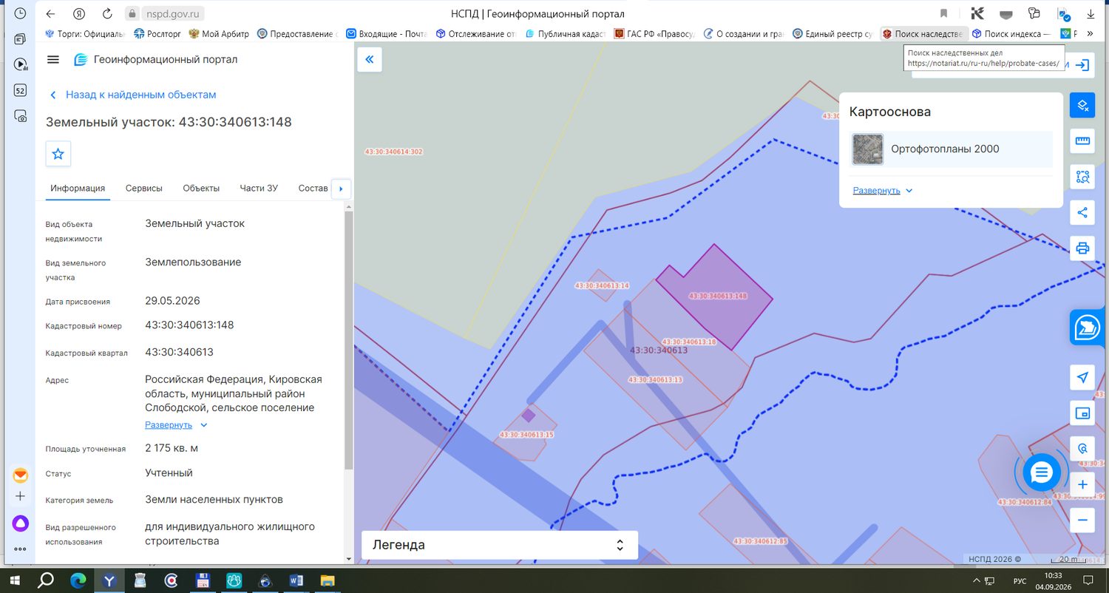Open the Мой Арбитр bookmark

pos(220,33)
